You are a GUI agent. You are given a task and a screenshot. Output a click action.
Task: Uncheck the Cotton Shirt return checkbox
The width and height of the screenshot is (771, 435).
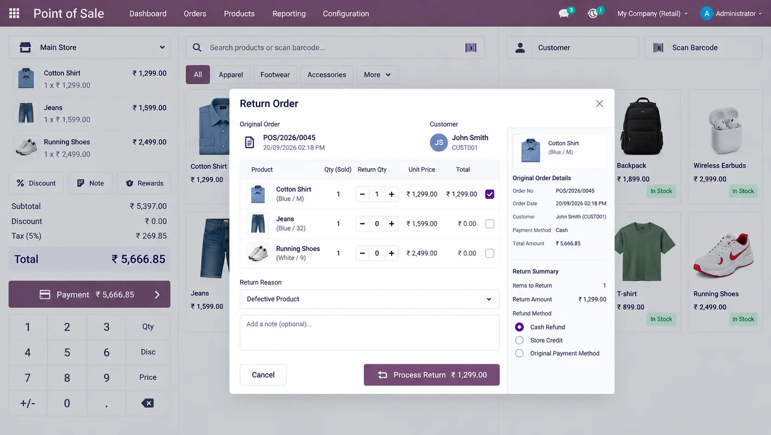[490, 194]
